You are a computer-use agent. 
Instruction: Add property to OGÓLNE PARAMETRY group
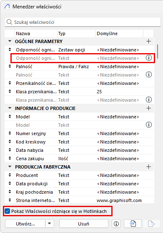point(148,41)
